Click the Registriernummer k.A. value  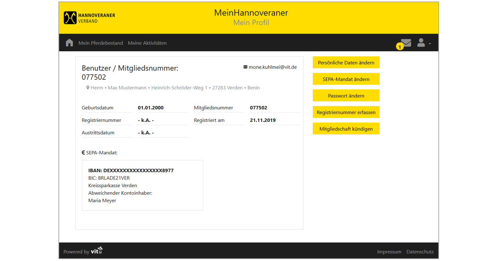point(146,120)
